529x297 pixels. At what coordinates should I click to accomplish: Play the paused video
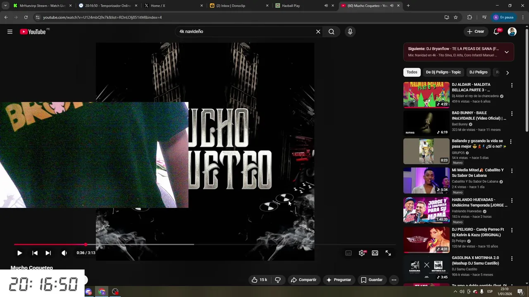(x=19, y=253)
